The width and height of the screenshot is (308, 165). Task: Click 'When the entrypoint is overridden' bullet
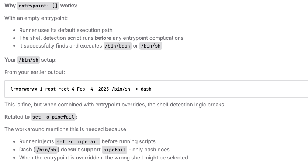[x=104, y=158]
